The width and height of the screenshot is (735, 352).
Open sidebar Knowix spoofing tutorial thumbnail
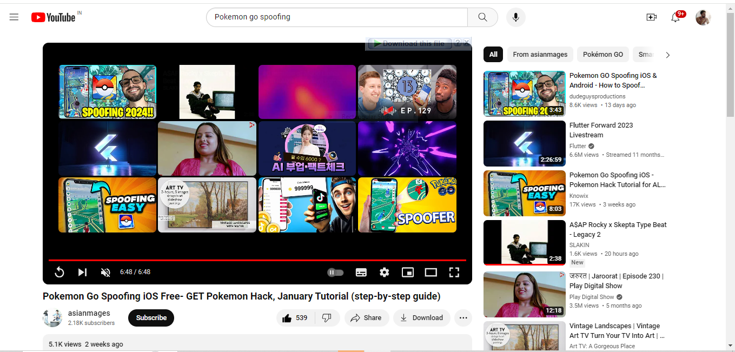(x=524, y=194)
